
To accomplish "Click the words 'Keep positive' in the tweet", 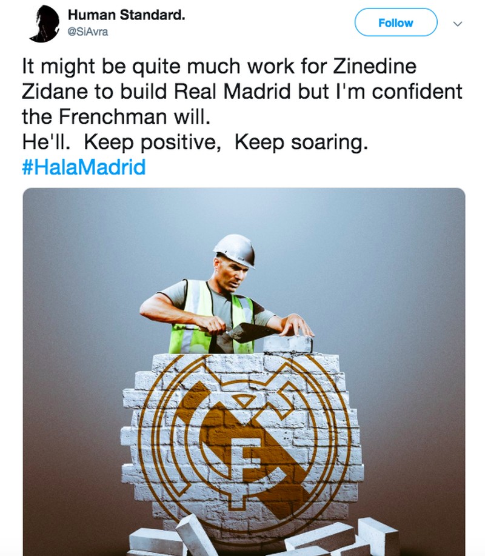I will click(x=154, y=142).
